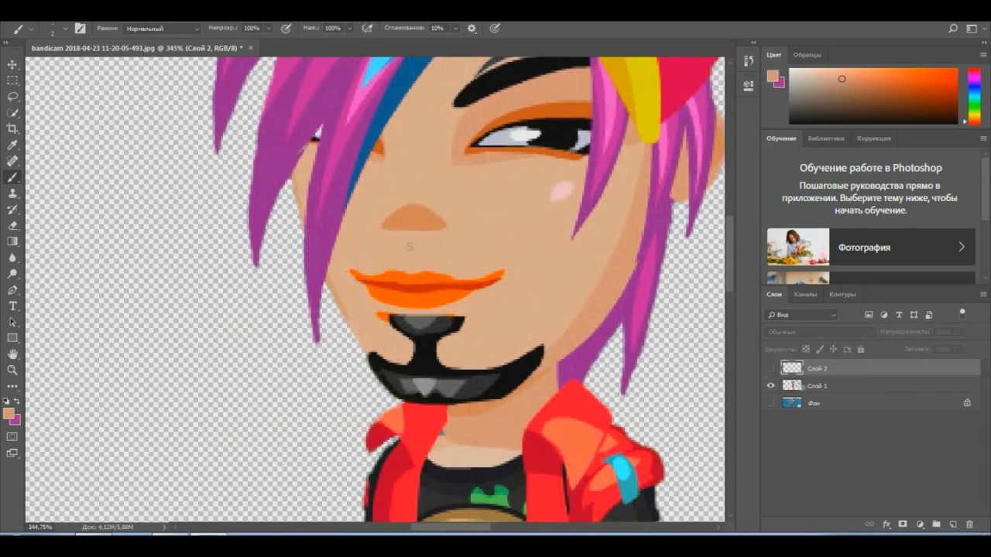Open the brush settings gear options
This screenshot has height=557, width=991.
(x=472, y=28)
